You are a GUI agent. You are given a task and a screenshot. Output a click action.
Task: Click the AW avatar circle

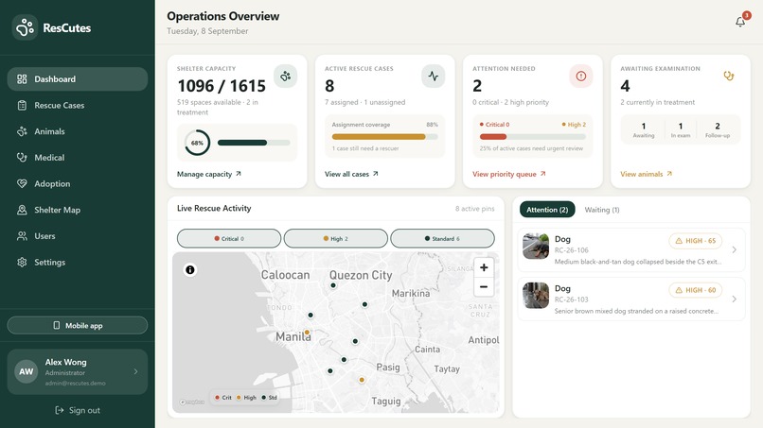[x=27, y=371]
